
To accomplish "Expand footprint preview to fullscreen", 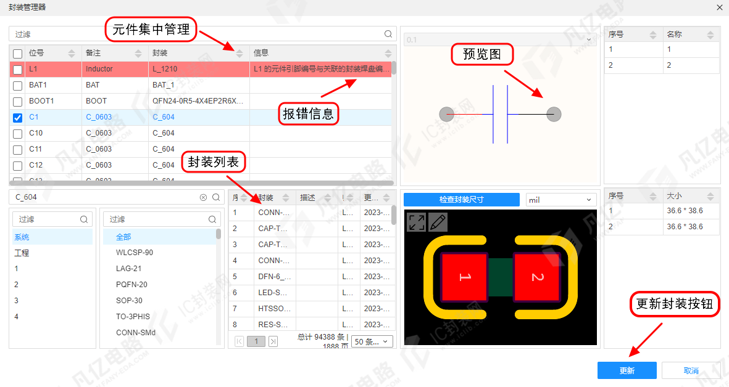I will pos(417,222).
